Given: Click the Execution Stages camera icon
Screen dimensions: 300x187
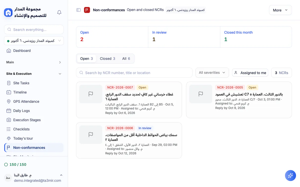Looking at the screenshot, I should tap(9, 120).
